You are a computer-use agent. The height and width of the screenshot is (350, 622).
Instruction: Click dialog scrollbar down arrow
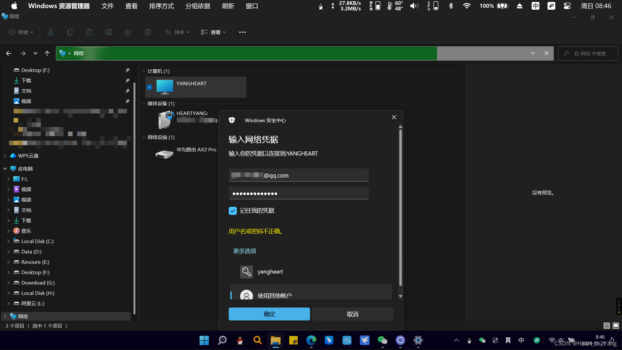click(400, 296)
